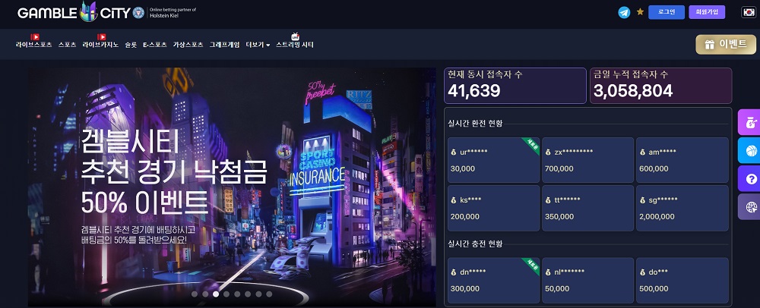
Task: Click the 회원가입 sign-up button
Action: [x=707, y=12]
